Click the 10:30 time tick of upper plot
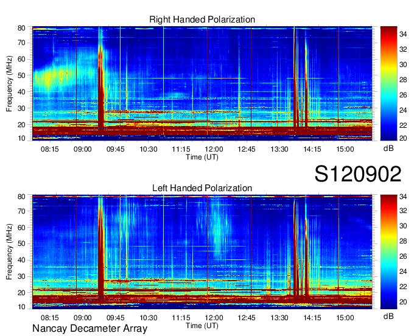414x336 pixels. coord(148,149)
